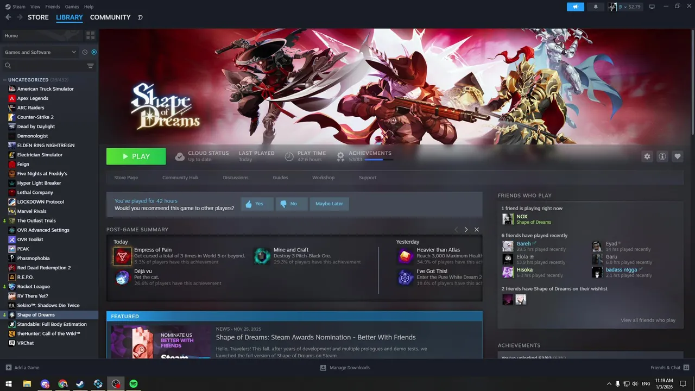This screenshot has height=391, width=695.
Task: Open Friends & Chat
Action: [x=670, y=368]
